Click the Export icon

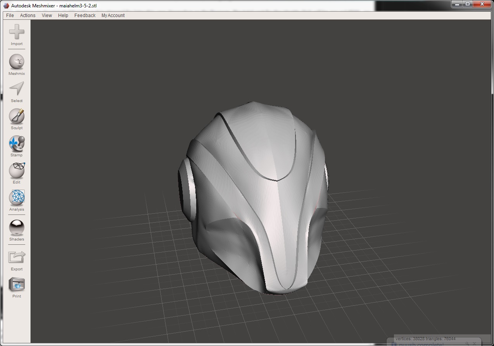[x=17, y=257]
